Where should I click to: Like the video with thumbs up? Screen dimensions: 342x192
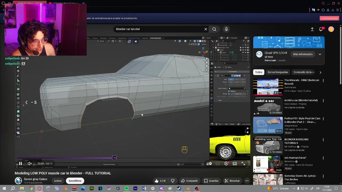[x=160, y=181]
